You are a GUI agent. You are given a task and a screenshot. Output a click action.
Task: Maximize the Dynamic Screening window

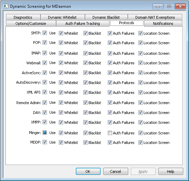click(x=169, y=6)
